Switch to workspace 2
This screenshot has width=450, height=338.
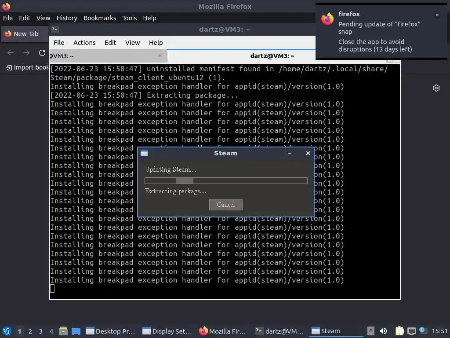(x=30, y=331)
